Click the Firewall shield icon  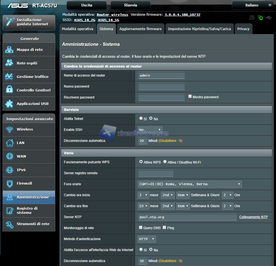coord(10,184)
